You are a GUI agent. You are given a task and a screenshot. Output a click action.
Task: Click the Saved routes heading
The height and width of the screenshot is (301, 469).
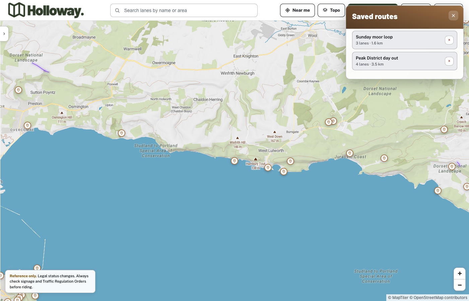(x=375, y=16)
